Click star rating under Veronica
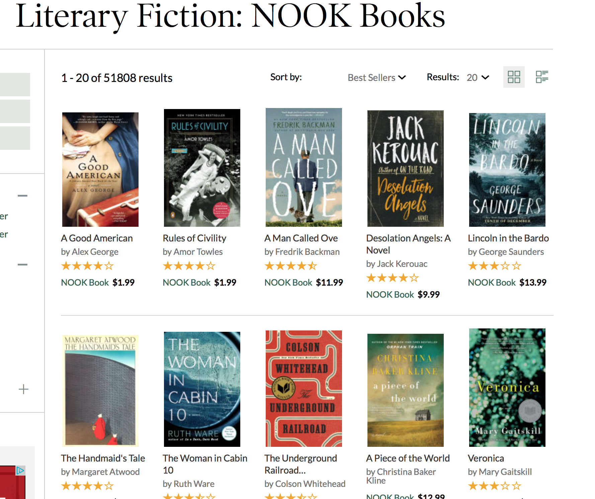The height and width of the screenshot is (499, 595). pyautogui.click(x=495, y=486)
